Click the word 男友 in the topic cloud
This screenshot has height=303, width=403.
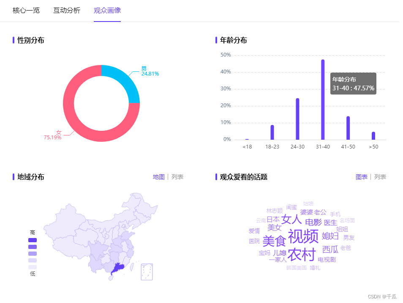(x=349, y=238)
